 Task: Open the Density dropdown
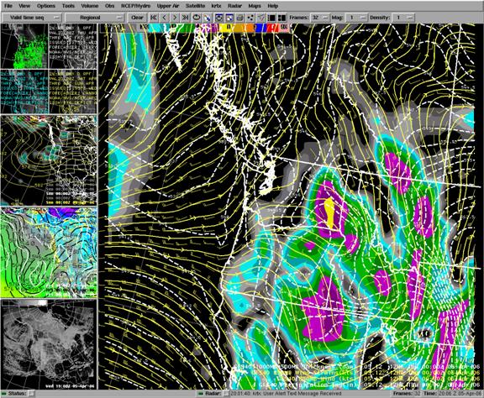[403, 18]
